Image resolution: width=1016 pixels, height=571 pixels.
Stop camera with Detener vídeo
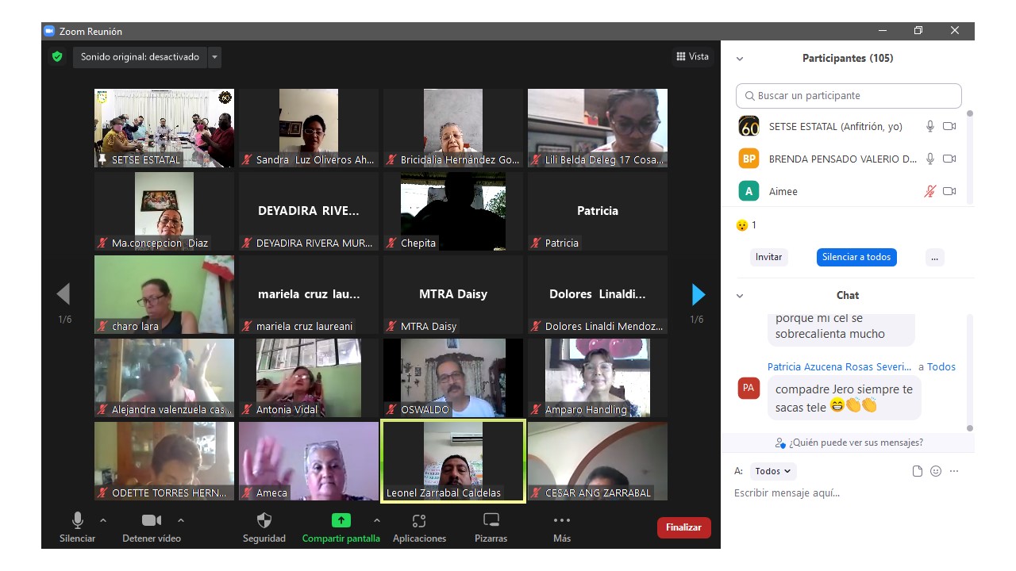pos(151,521)
